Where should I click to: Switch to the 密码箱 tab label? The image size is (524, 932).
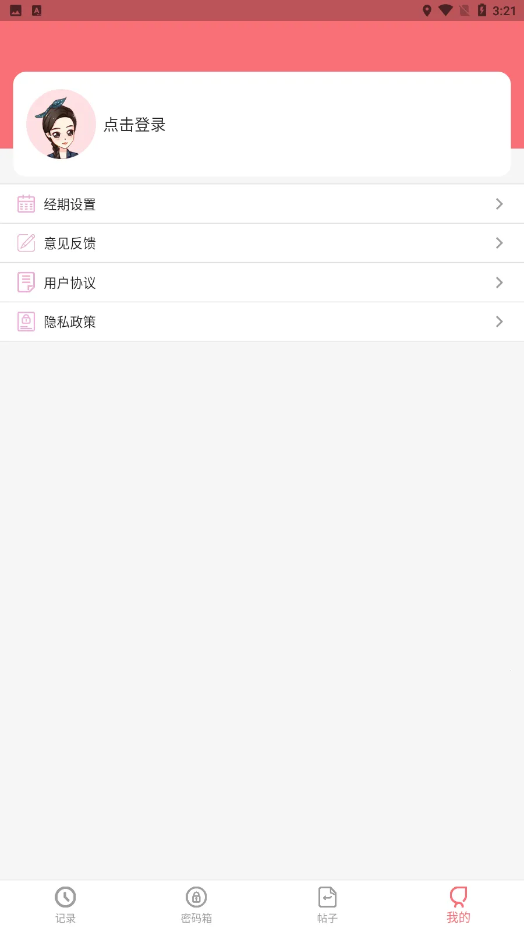[196, 919]
